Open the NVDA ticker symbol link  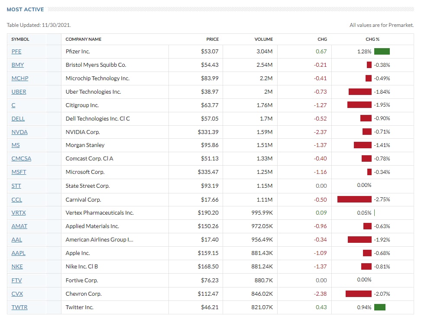[x=19, y=132]
